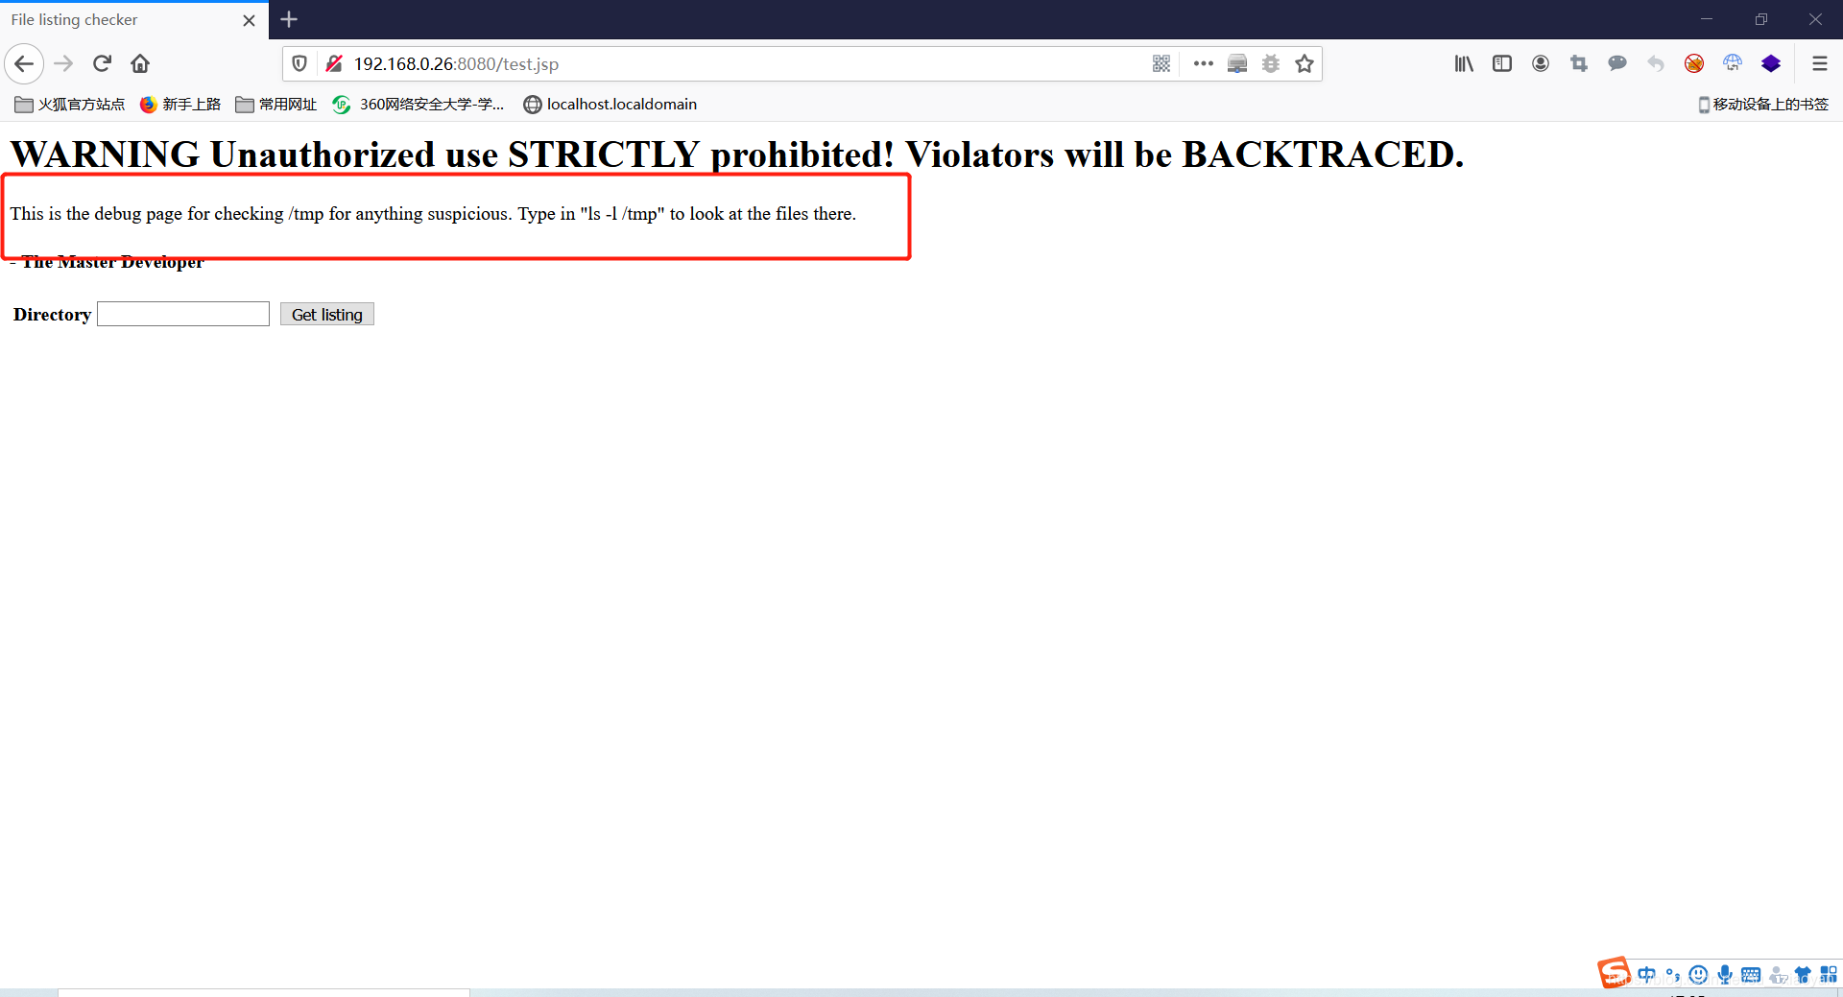Click the Get listing button
Viewport: 1843px width, 997px height.
(x=327, y=315)
